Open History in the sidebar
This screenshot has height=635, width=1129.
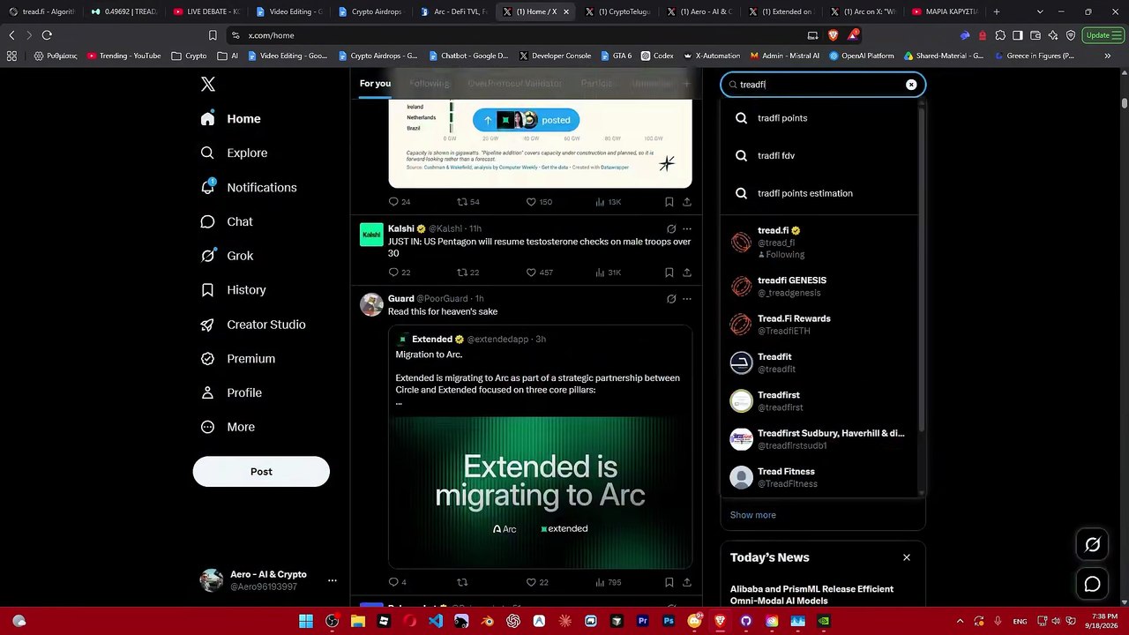click(234, 289)
